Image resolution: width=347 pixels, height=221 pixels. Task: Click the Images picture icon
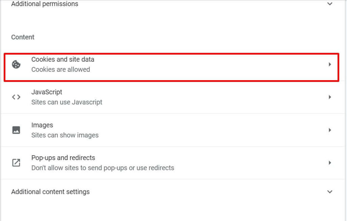(16, 130)
